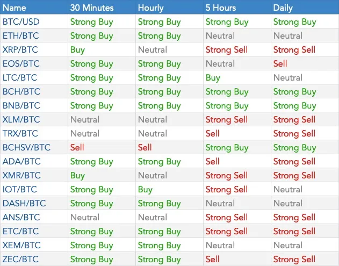Click the Hourly column header
Screen dimensions: 339x266
150,8
